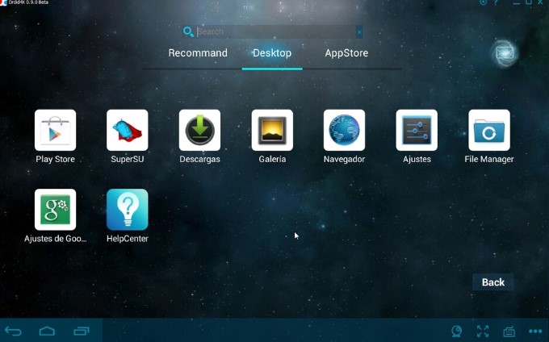The image size is (549, 342).
Task: Open Droid4X settings gear in title bar
Action: click(483, 2)
